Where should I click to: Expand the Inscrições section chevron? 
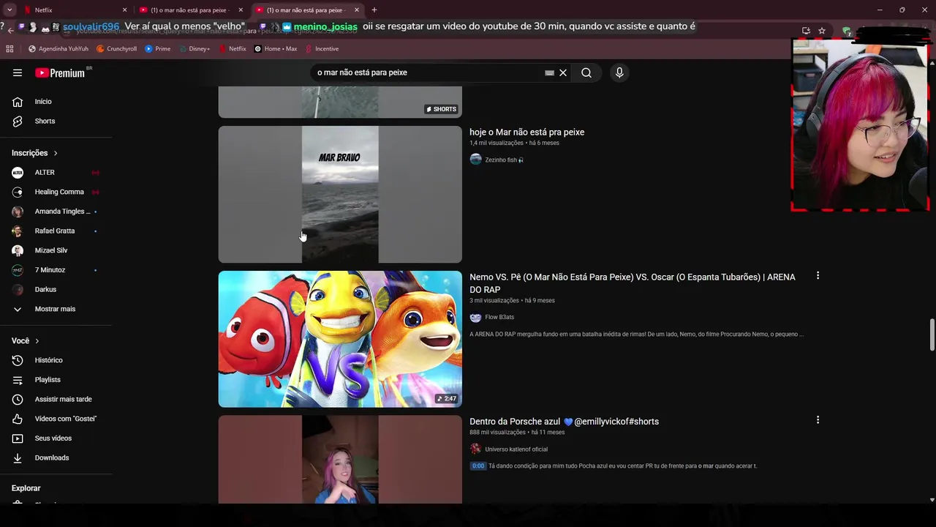coord(56,153)
